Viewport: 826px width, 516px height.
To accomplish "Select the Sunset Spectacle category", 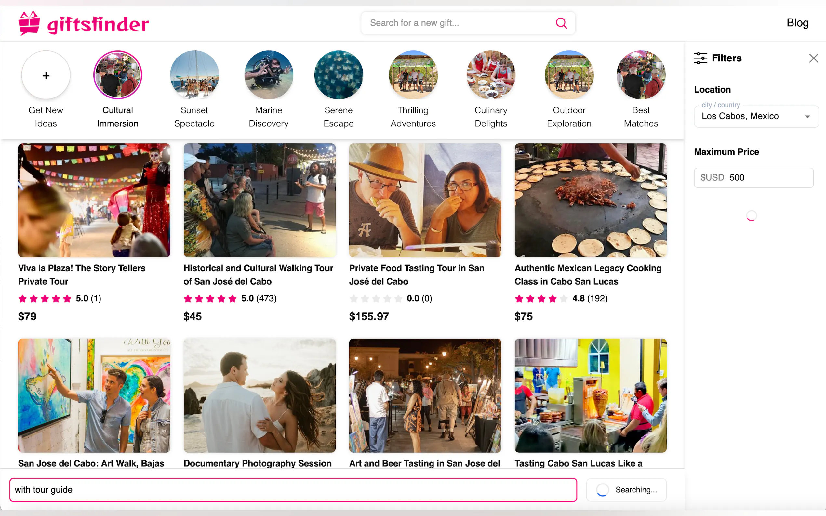I will point(194,75).
